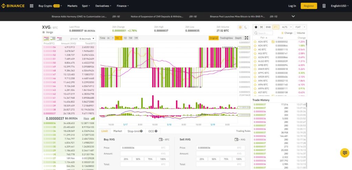
Task: Switch to the Stop-limit order tab
Action: pyautogui.click(x=135, y=131)
